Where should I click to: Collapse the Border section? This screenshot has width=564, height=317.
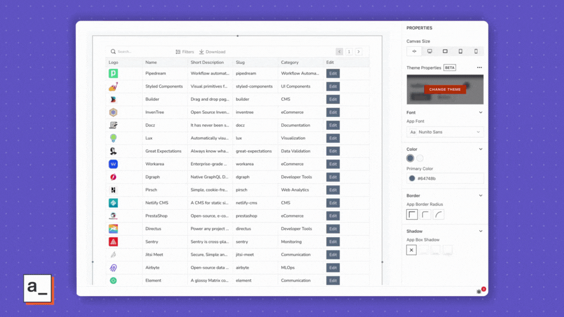point(480,195)
